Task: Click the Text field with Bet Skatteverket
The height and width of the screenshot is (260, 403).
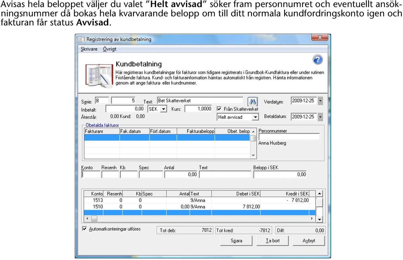Action: click(x=200, y=100)
